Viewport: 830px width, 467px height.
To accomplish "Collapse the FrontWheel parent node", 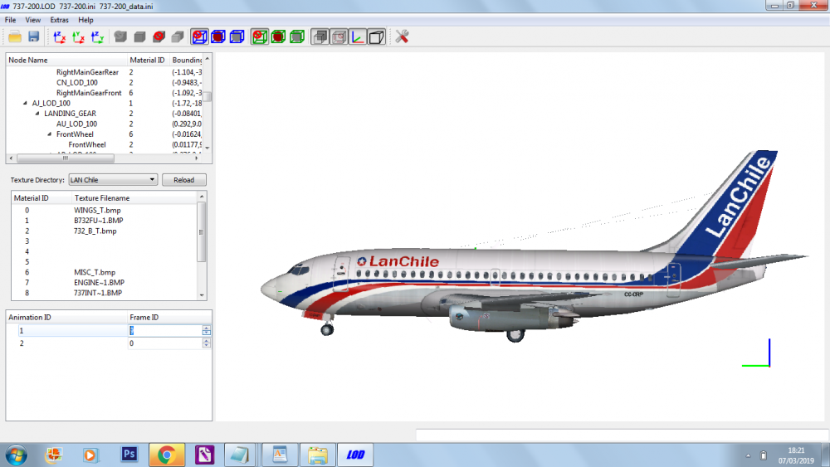I will (49, 134).
